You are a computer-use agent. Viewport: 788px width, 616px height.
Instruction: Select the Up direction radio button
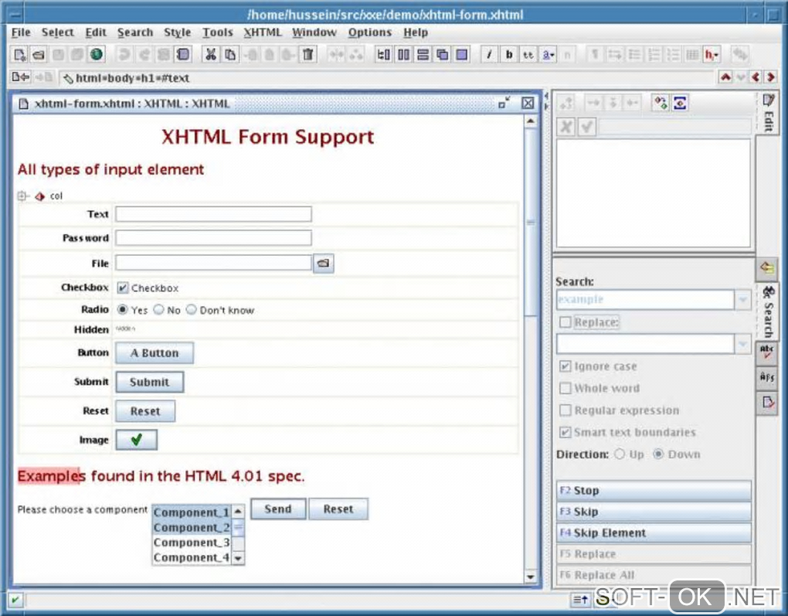(620, 454)
